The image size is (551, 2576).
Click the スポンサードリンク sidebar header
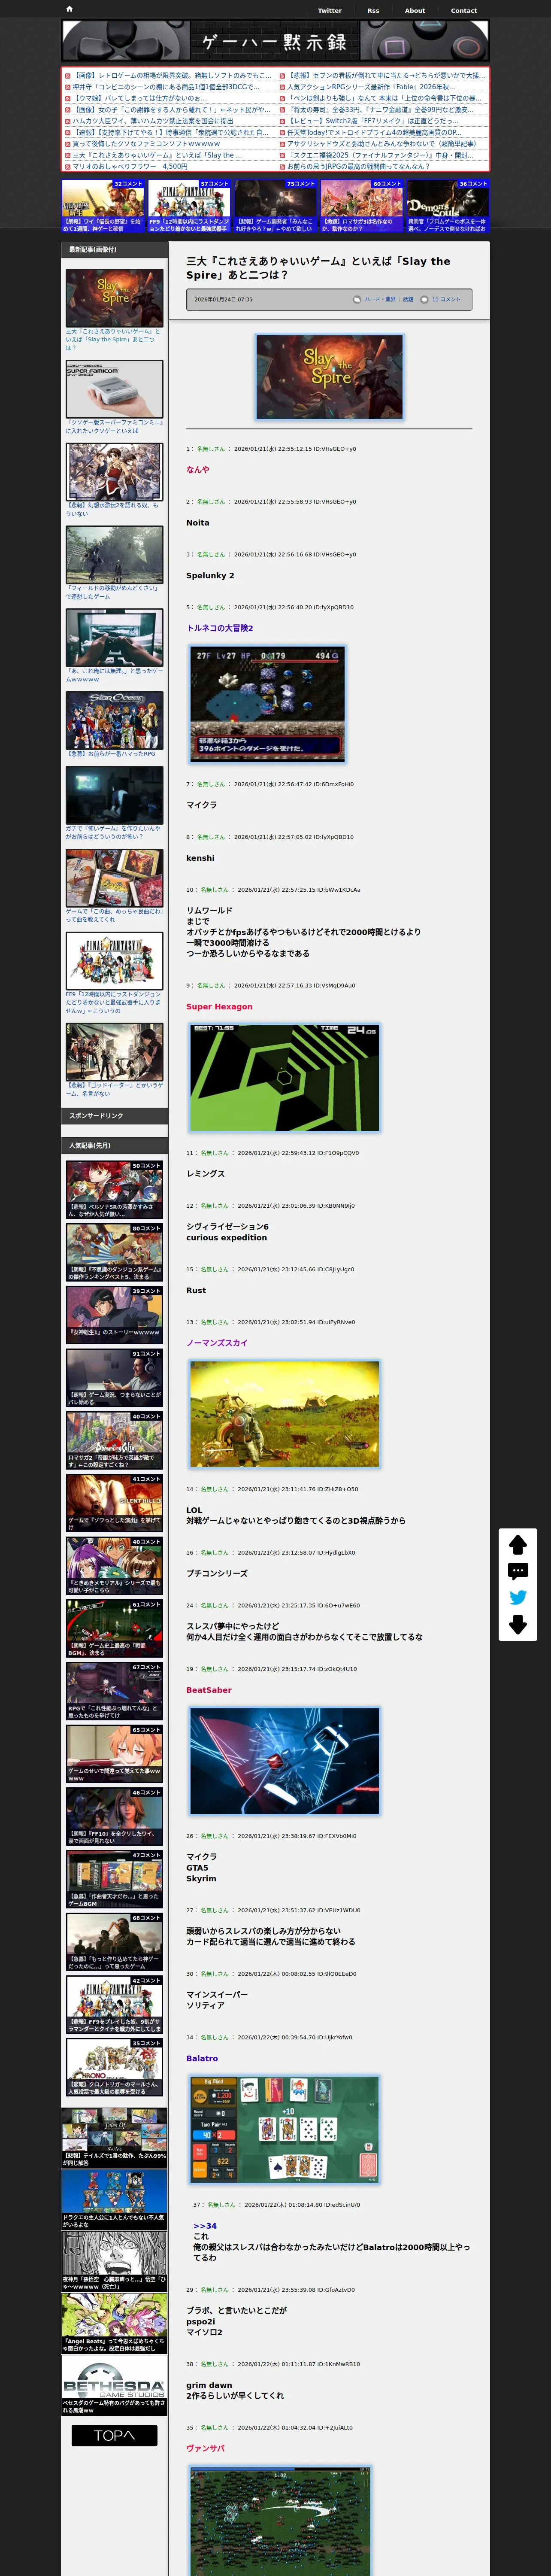coord(114,1115)
